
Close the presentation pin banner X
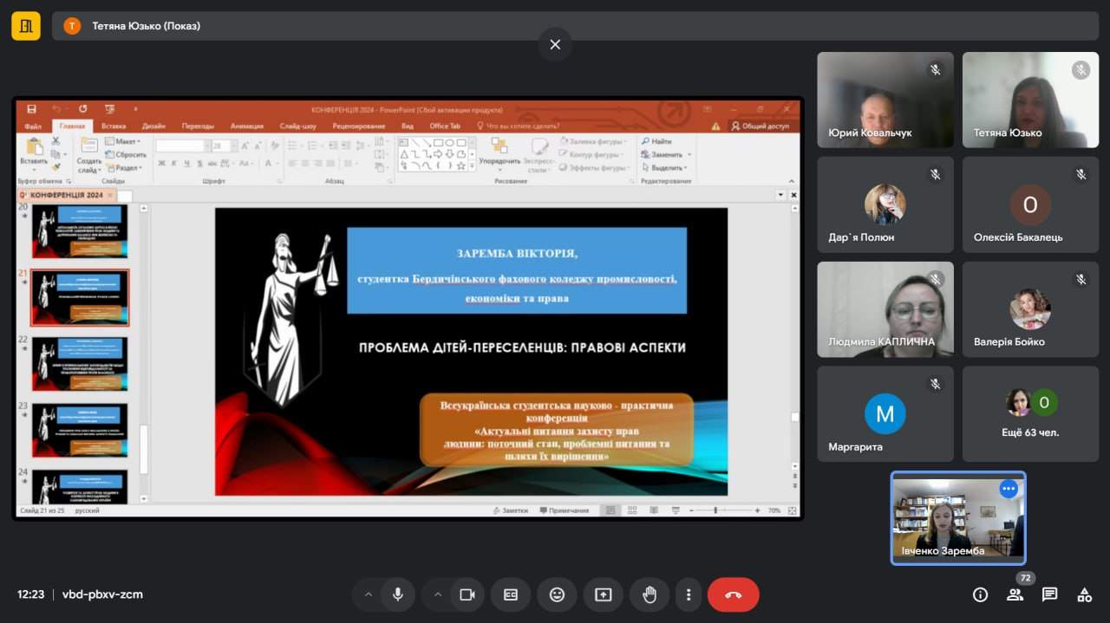(x=555, y=44)
